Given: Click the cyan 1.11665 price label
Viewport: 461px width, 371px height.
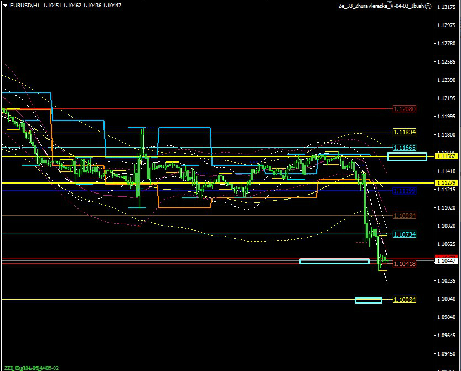Looking at the screenshot, I should click(x=404, y=148).
